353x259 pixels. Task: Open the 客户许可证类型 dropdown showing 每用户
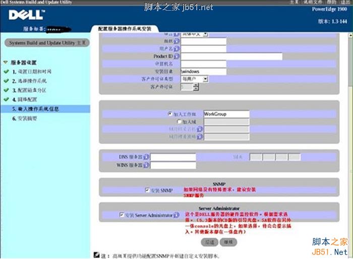click(x=195, y=79)
